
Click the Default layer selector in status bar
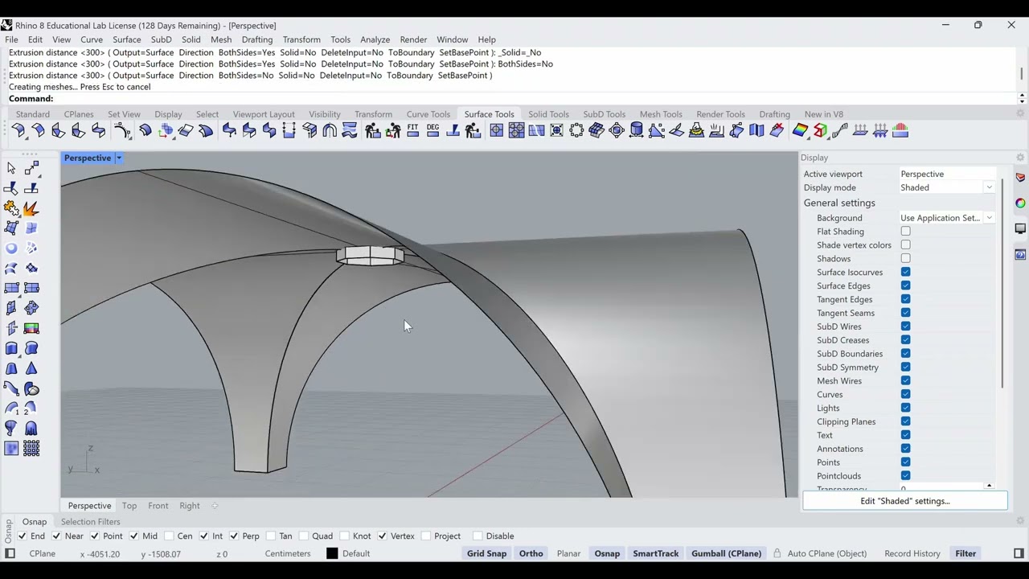tap(355, 553)
